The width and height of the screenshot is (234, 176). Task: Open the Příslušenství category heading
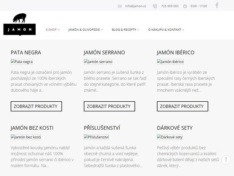tap(102, 128)
